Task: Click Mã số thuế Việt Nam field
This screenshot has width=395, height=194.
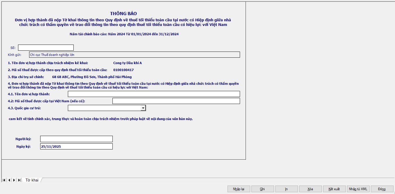Action: [176, 101]
